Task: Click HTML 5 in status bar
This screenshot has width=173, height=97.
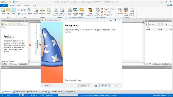Action: 34,95
